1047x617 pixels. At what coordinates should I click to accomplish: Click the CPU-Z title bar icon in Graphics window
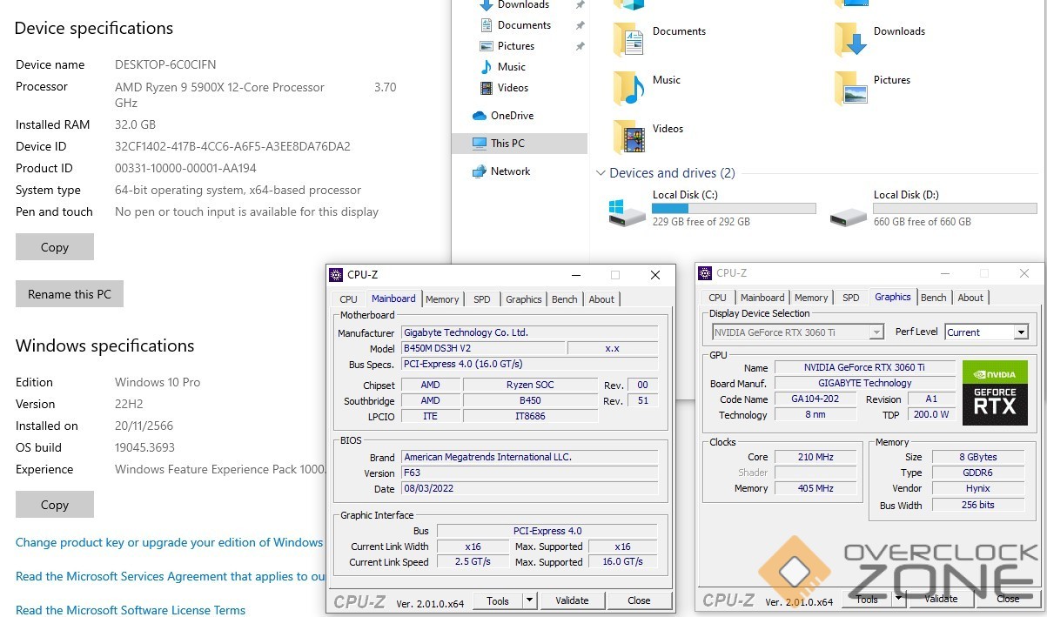click(x=705, y=273)
